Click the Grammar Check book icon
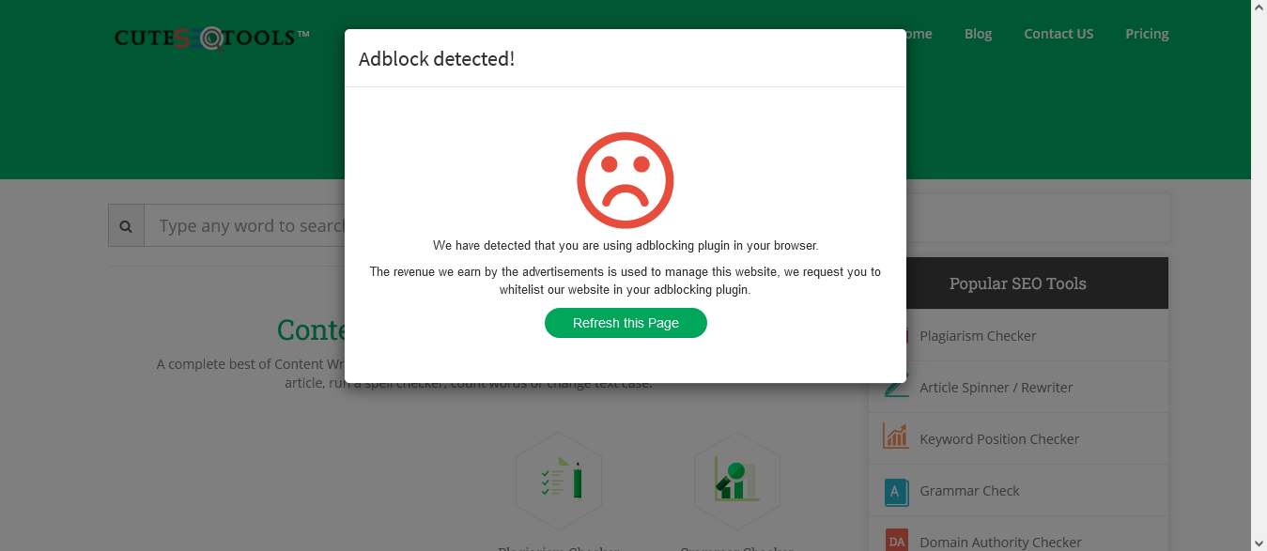The width and height of the screenshot is (1267, 551). [896, 491]
